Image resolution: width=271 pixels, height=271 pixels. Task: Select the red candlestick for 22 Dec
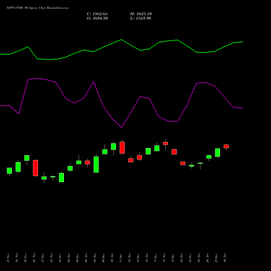pyautogui.click(x=183, y=163)
